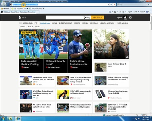152x121 pixels.
Task: Click the MSN user profile avatar icon
Action: pyautogui.click(x=125, y=17)
